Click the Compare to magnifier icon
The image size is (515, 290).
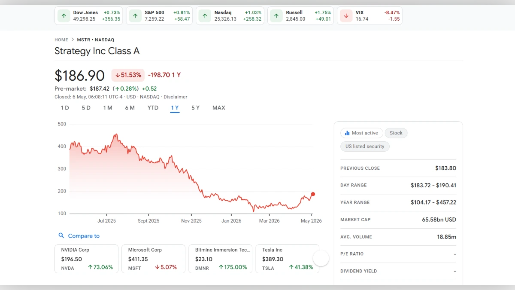(x=61, y=236)
